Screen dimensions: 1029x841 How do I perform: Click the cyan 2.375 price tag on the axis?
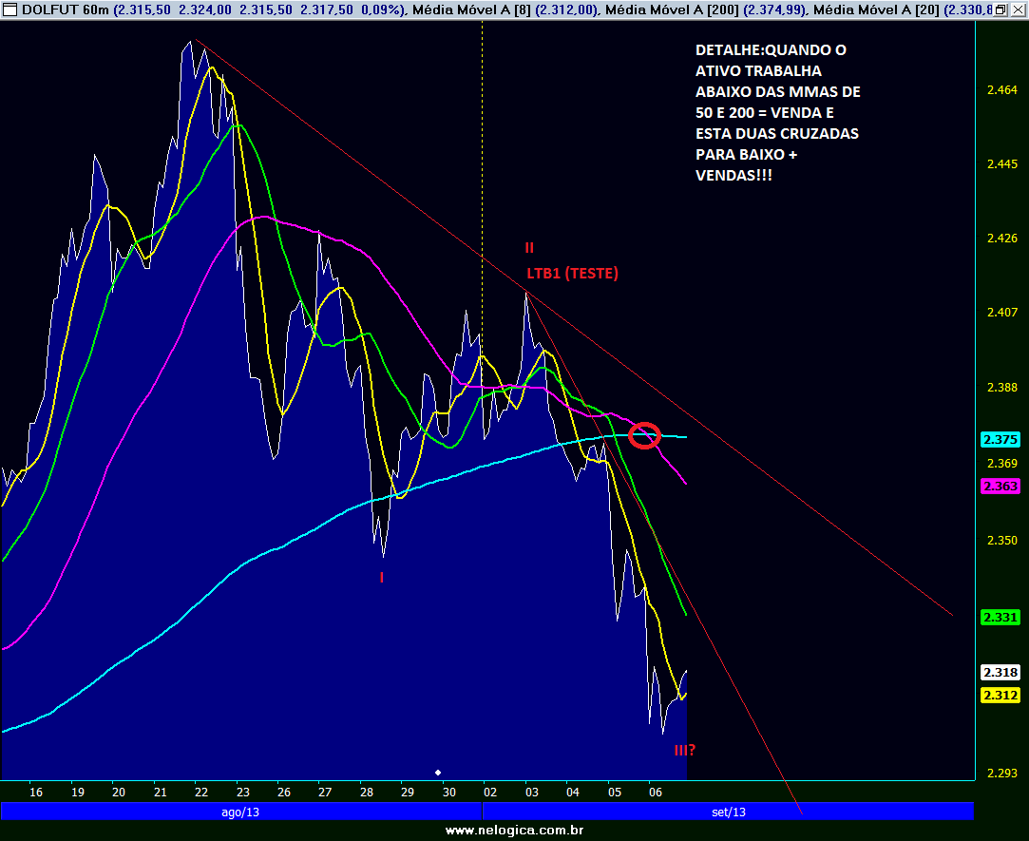(x=1000, y=439)
